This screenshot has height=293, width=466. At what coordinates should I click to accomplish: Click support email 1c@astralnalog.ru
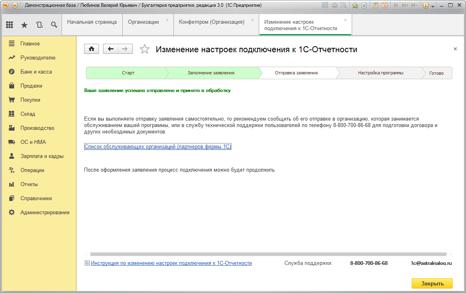431,263
